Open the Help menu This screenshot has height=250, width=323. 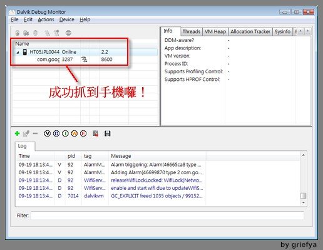[x=85, y=19]
